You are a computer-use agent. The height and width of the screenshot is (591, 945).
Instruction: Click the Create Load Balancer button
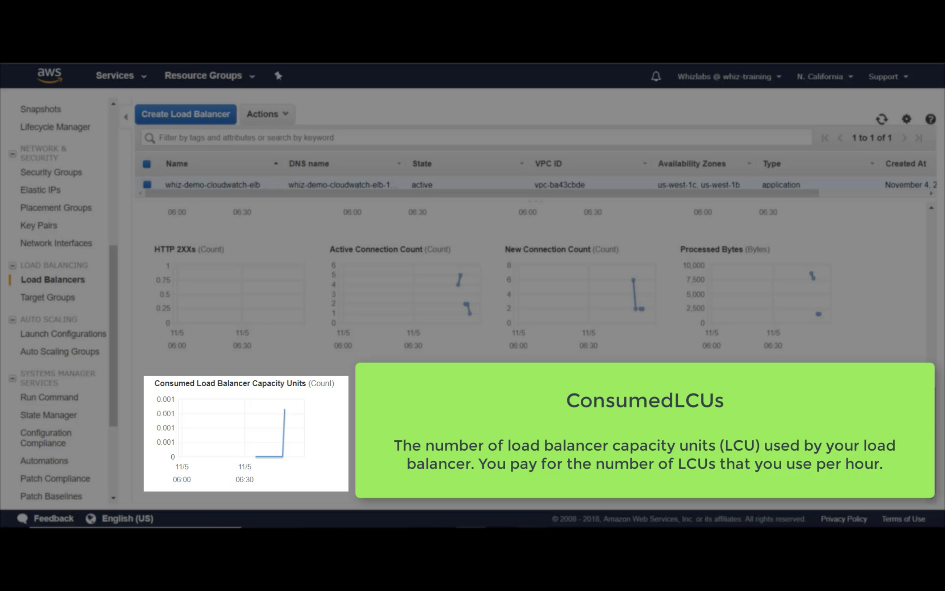[x=185, y=114]
